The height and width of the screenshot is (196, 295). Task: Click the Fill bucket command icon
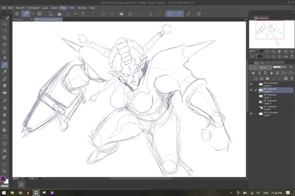click(x=121, y=14)
